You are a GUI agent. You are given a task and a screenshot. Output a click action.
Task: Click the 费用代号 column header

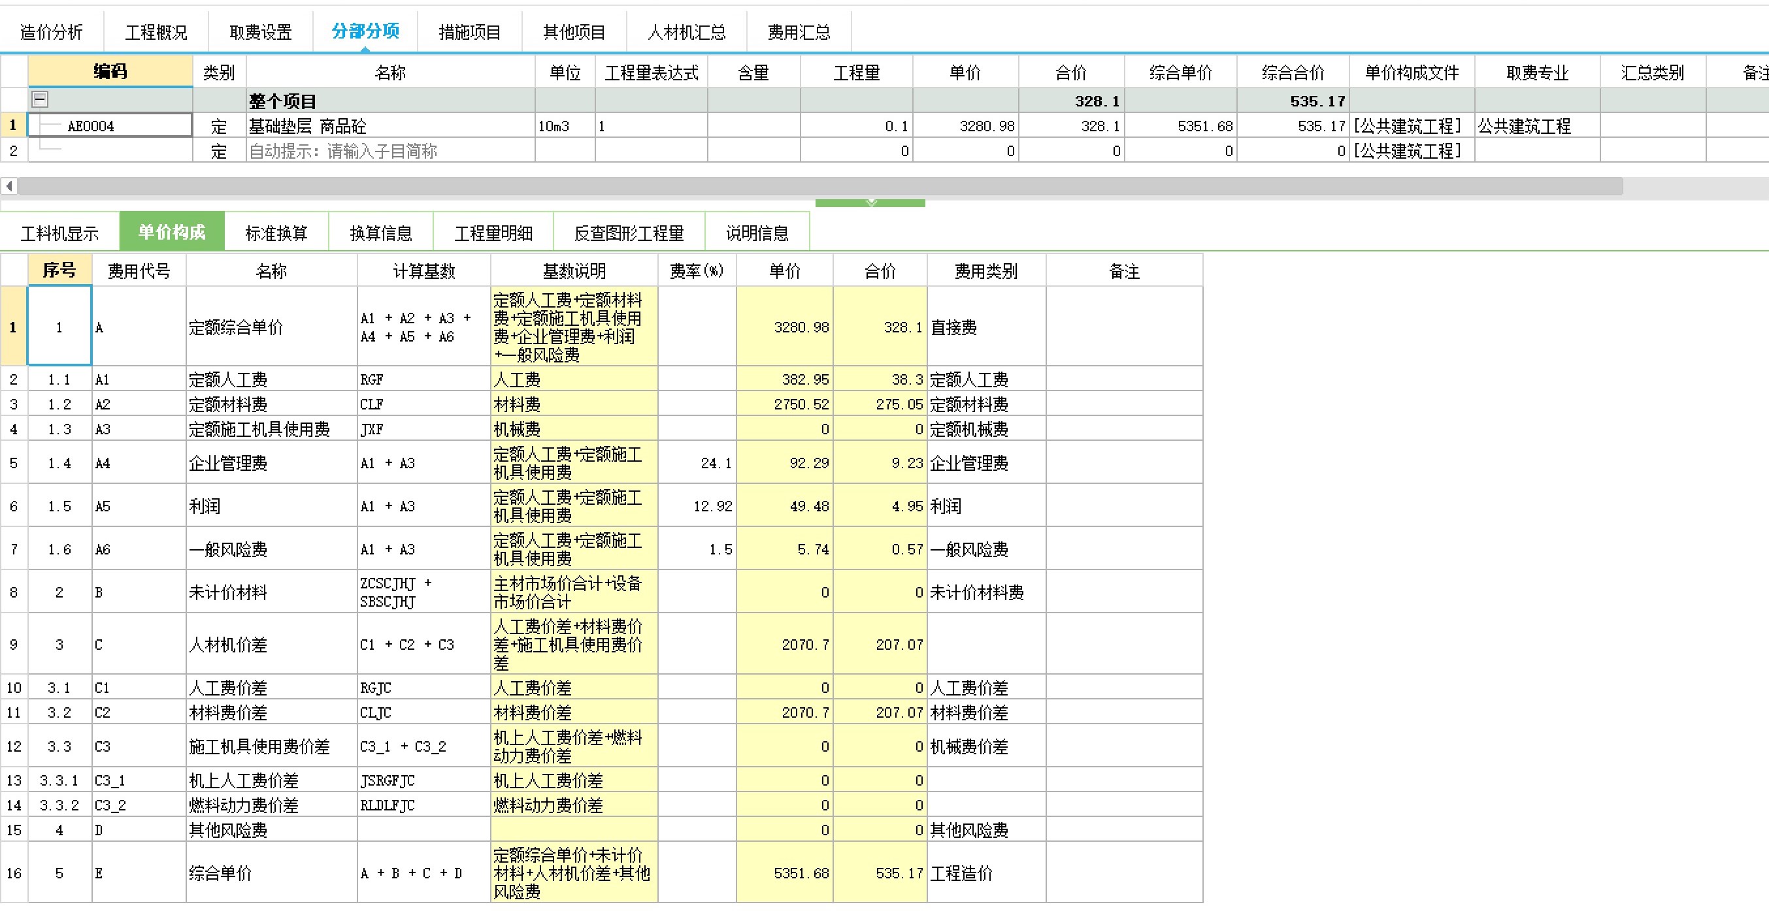tap(139, 270)
